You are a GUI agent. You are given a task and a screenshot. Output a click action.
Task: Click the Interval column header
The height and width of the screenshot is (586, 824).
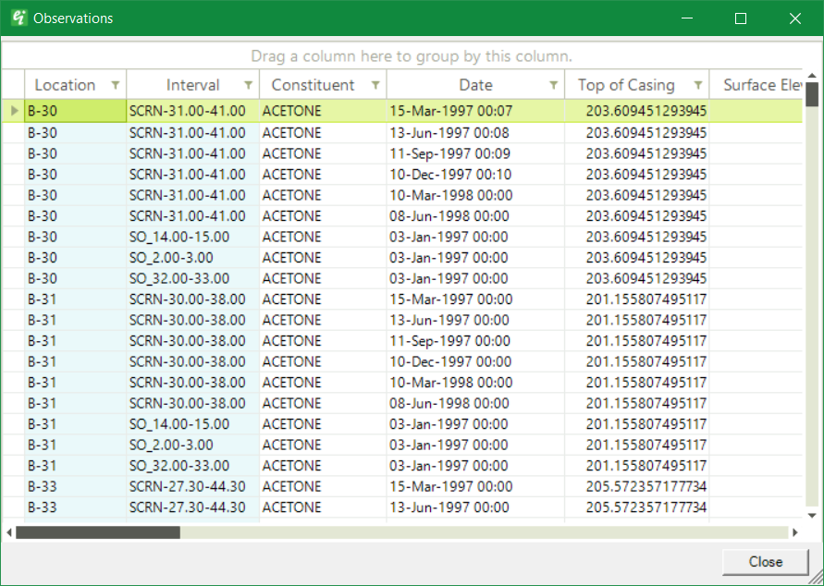(192, 85)
